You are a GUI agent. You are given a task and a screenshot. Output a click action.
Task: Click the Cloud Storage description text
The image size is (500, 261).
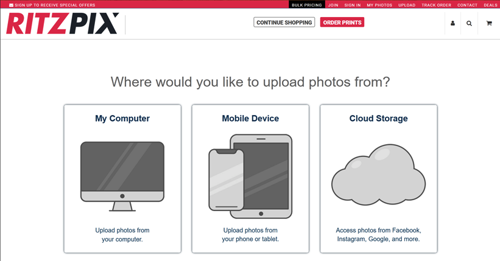click(x=378, y=235)
